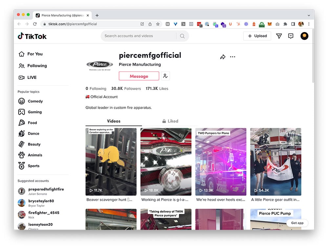Click the search magnifier icon
This screenshot has width=328, height=248.
tap(182, 36)
